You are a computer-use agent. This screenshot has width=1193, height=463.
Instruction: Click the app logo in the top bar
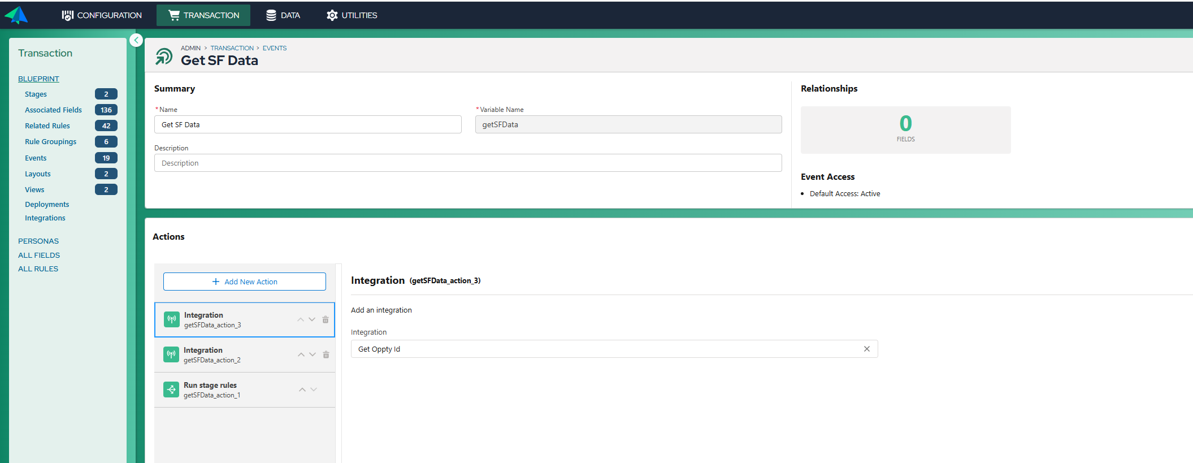(16, 15)
